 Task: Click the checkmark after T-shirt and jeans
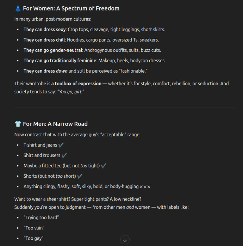click(61, 145)
